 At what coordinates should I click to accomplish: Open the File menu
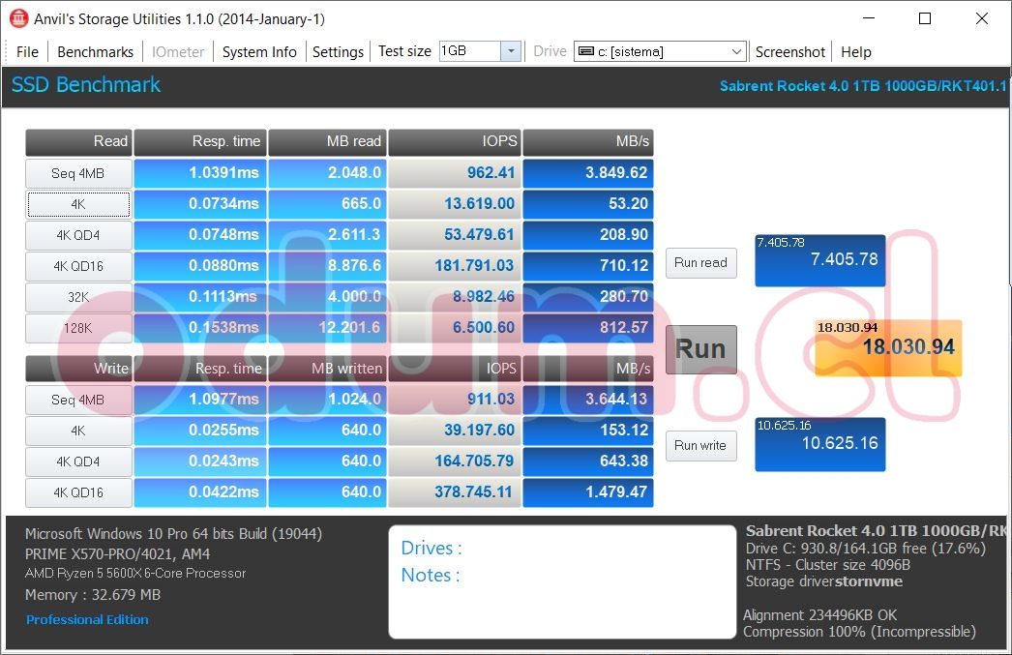[x=27, y=52]
